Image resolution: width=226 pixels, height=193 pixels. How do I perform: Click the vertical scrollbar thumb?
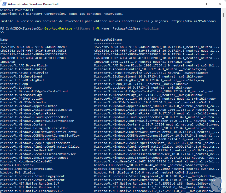224,15
